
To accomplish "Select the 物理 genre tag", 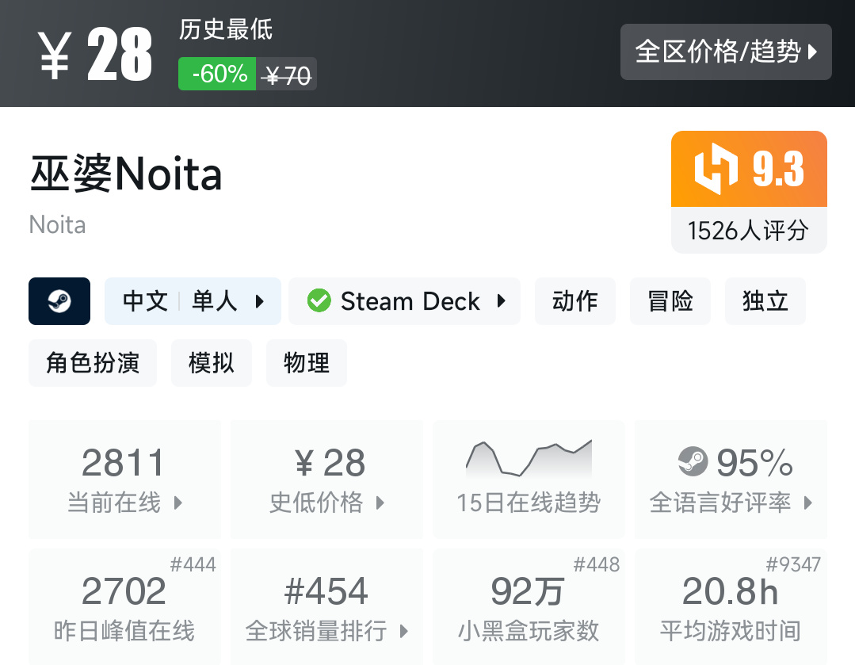I will (x=307, y=363).
